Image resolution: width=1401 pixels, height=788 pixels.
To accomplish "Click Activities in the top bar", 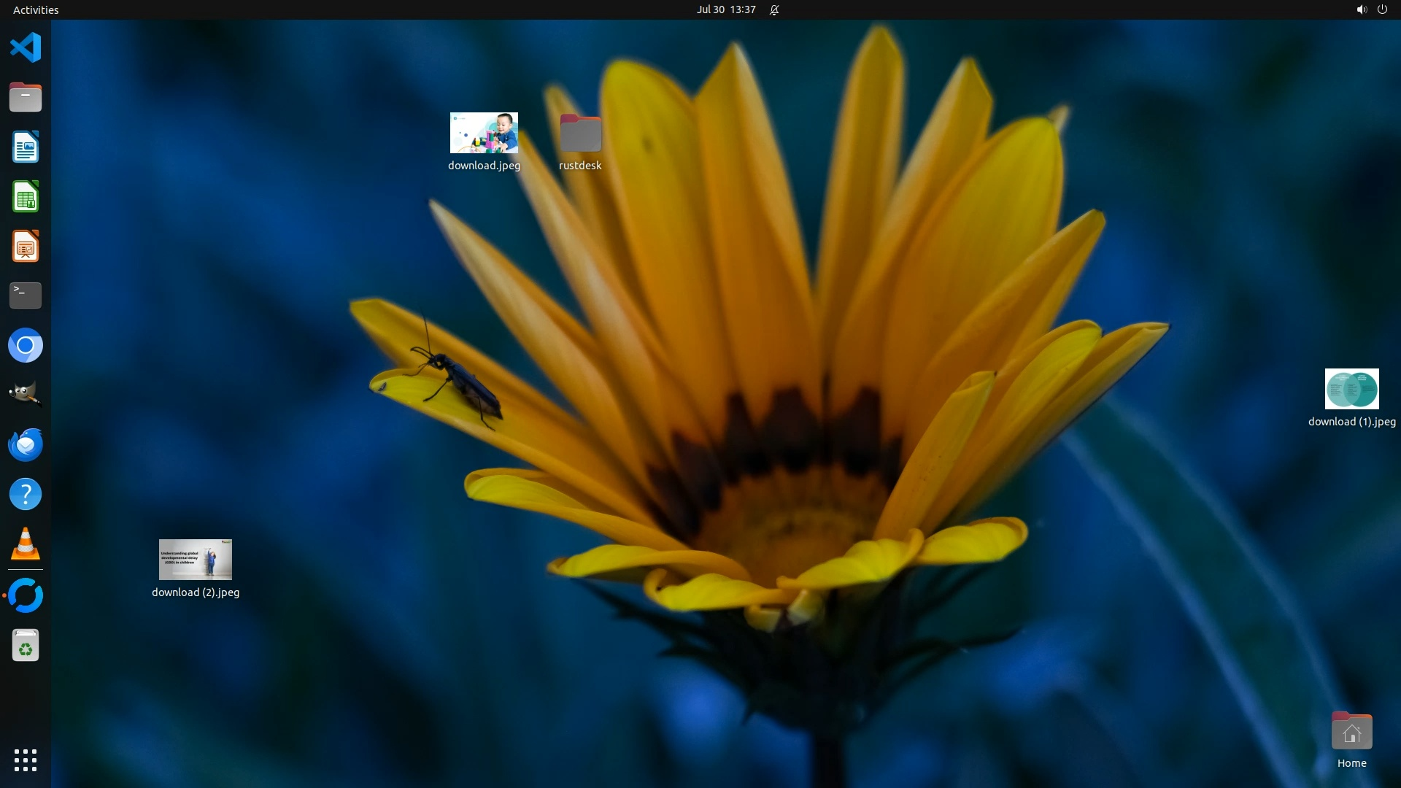I will click(36, 9).
